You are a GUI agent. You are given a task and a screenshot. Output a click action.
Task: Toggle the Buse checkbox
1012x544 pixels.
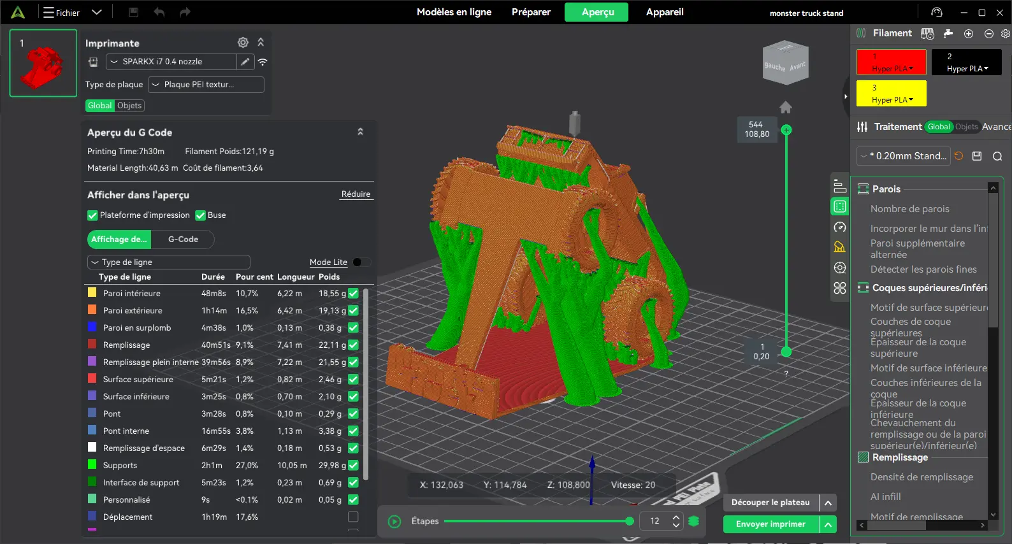[200, 215]
